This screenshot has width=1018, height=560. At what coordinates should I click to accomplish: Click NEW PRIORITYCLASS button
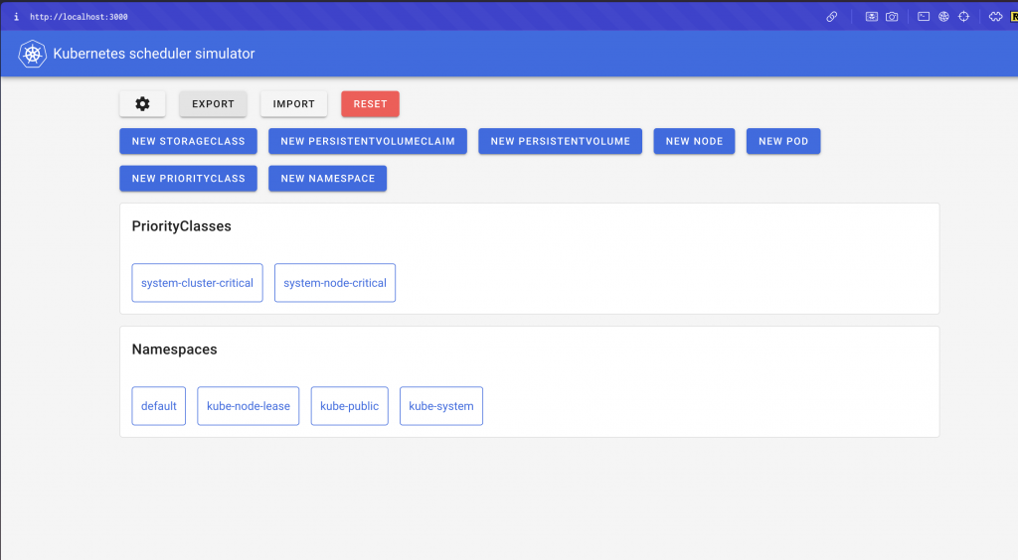188,179
